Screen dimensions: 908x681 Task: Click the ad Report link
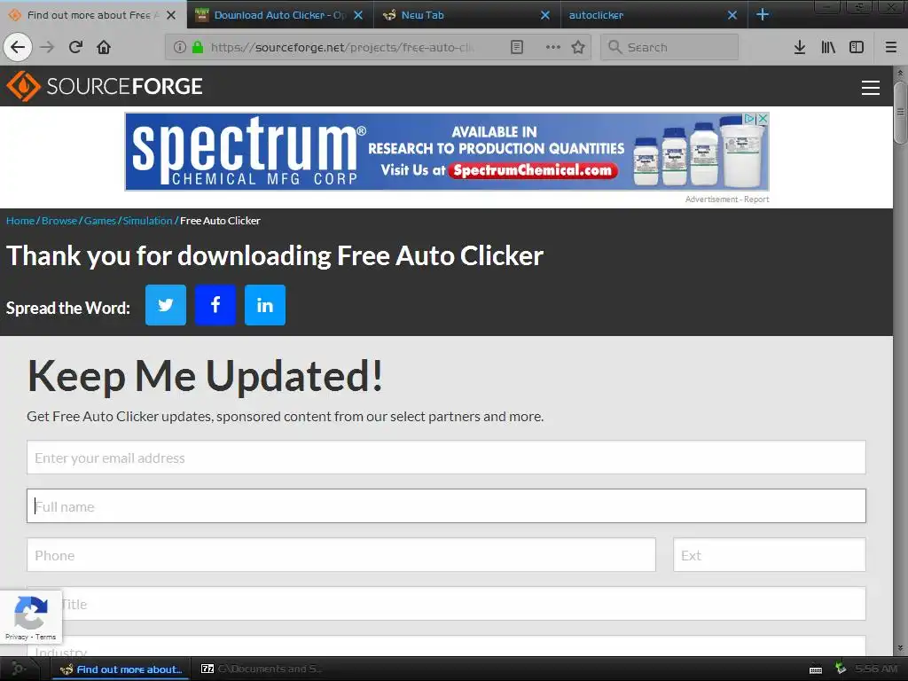756,200
